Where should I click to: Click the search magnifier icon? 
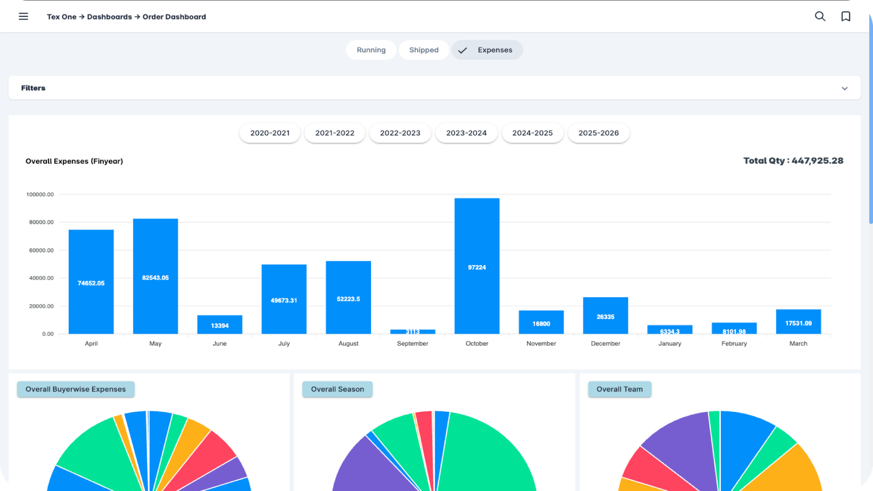click(820, 16)
